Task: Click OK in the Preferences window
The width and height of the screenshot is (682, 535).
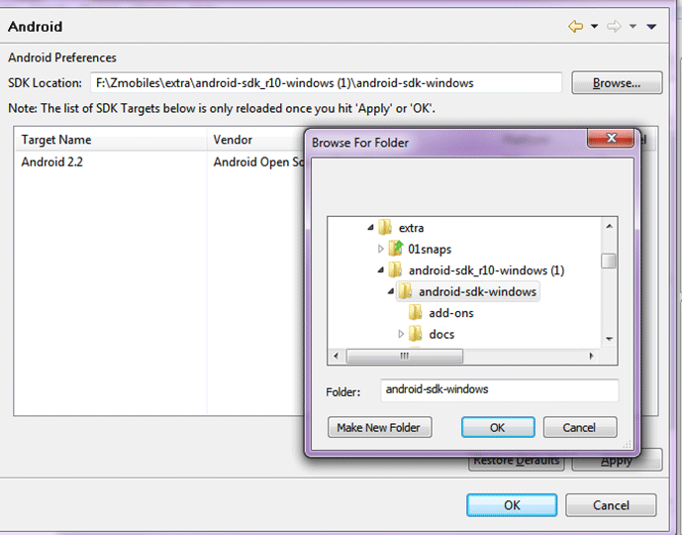Action: 512,505
